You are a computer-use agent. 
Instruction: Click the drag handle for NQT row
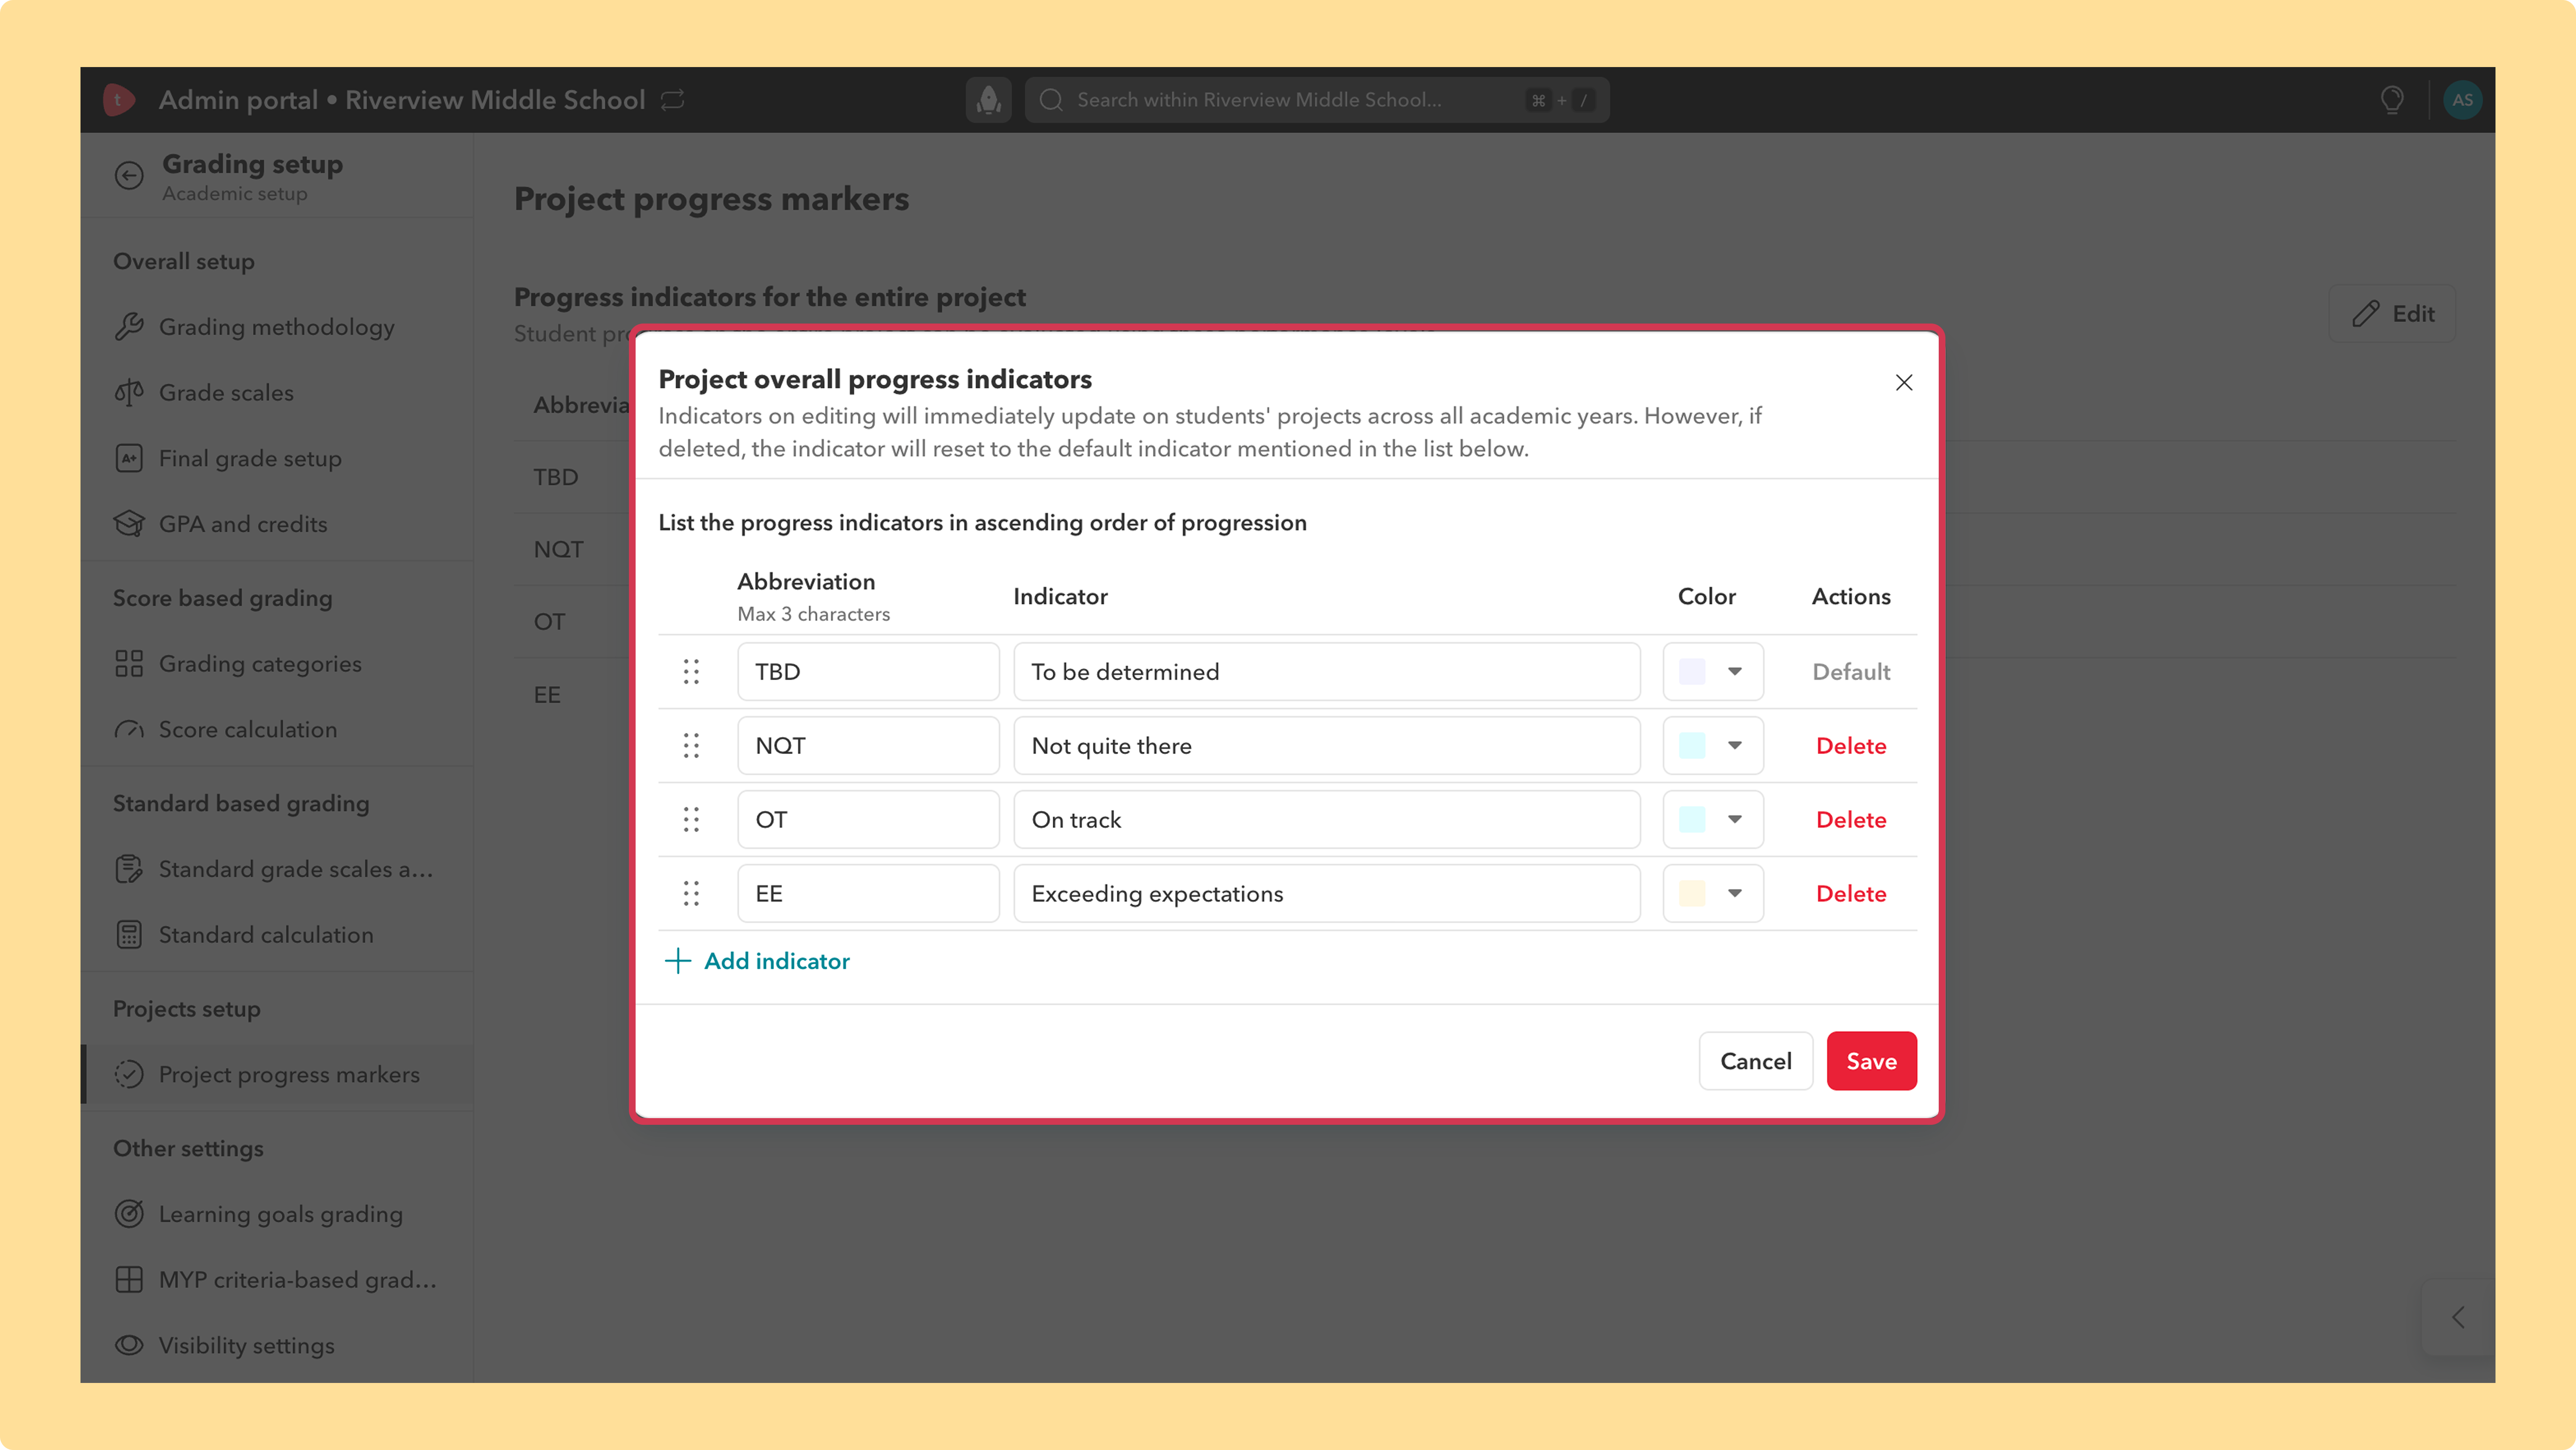(x=691, y=746)
